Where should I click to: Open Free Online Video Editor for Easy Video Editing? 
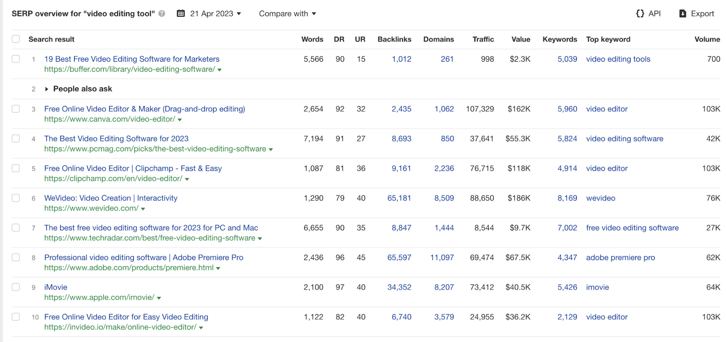point(126,317)
